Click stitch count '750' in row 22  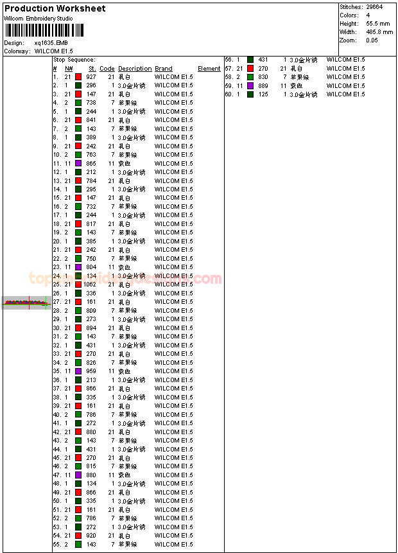pyautogui.click(x=91, y=258)
